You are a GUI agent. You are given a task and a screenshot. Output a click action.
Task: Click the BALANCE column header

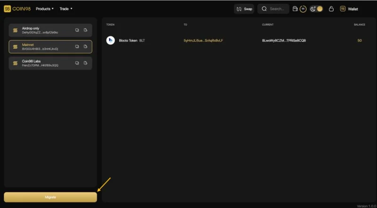click(360, 25)
